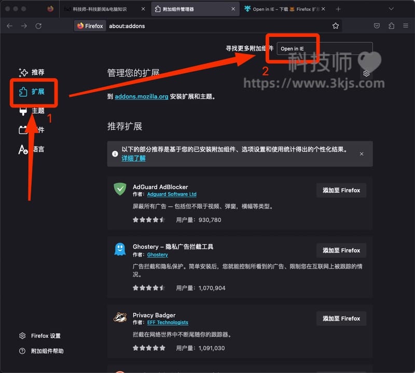This screenshot has height=373, width=415.
Task: Click the AdGuard star rating
Action: point(149,220)
